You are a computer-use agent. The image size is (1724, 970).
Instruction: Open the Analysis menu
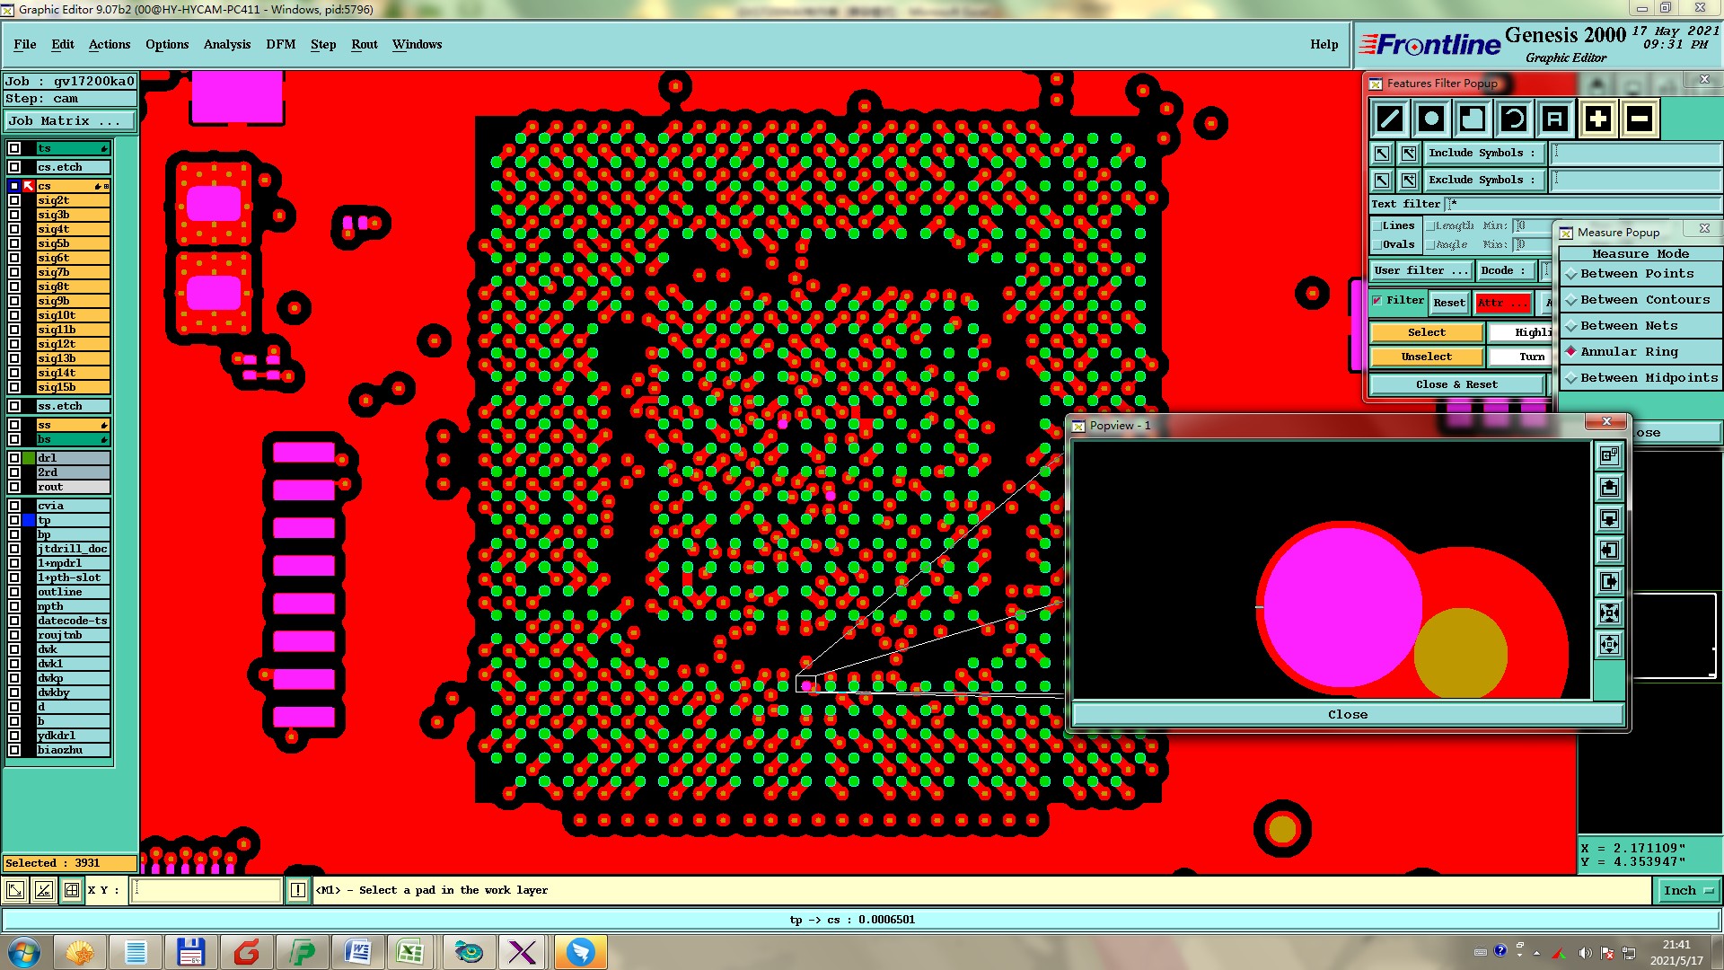tap(226, 44)
